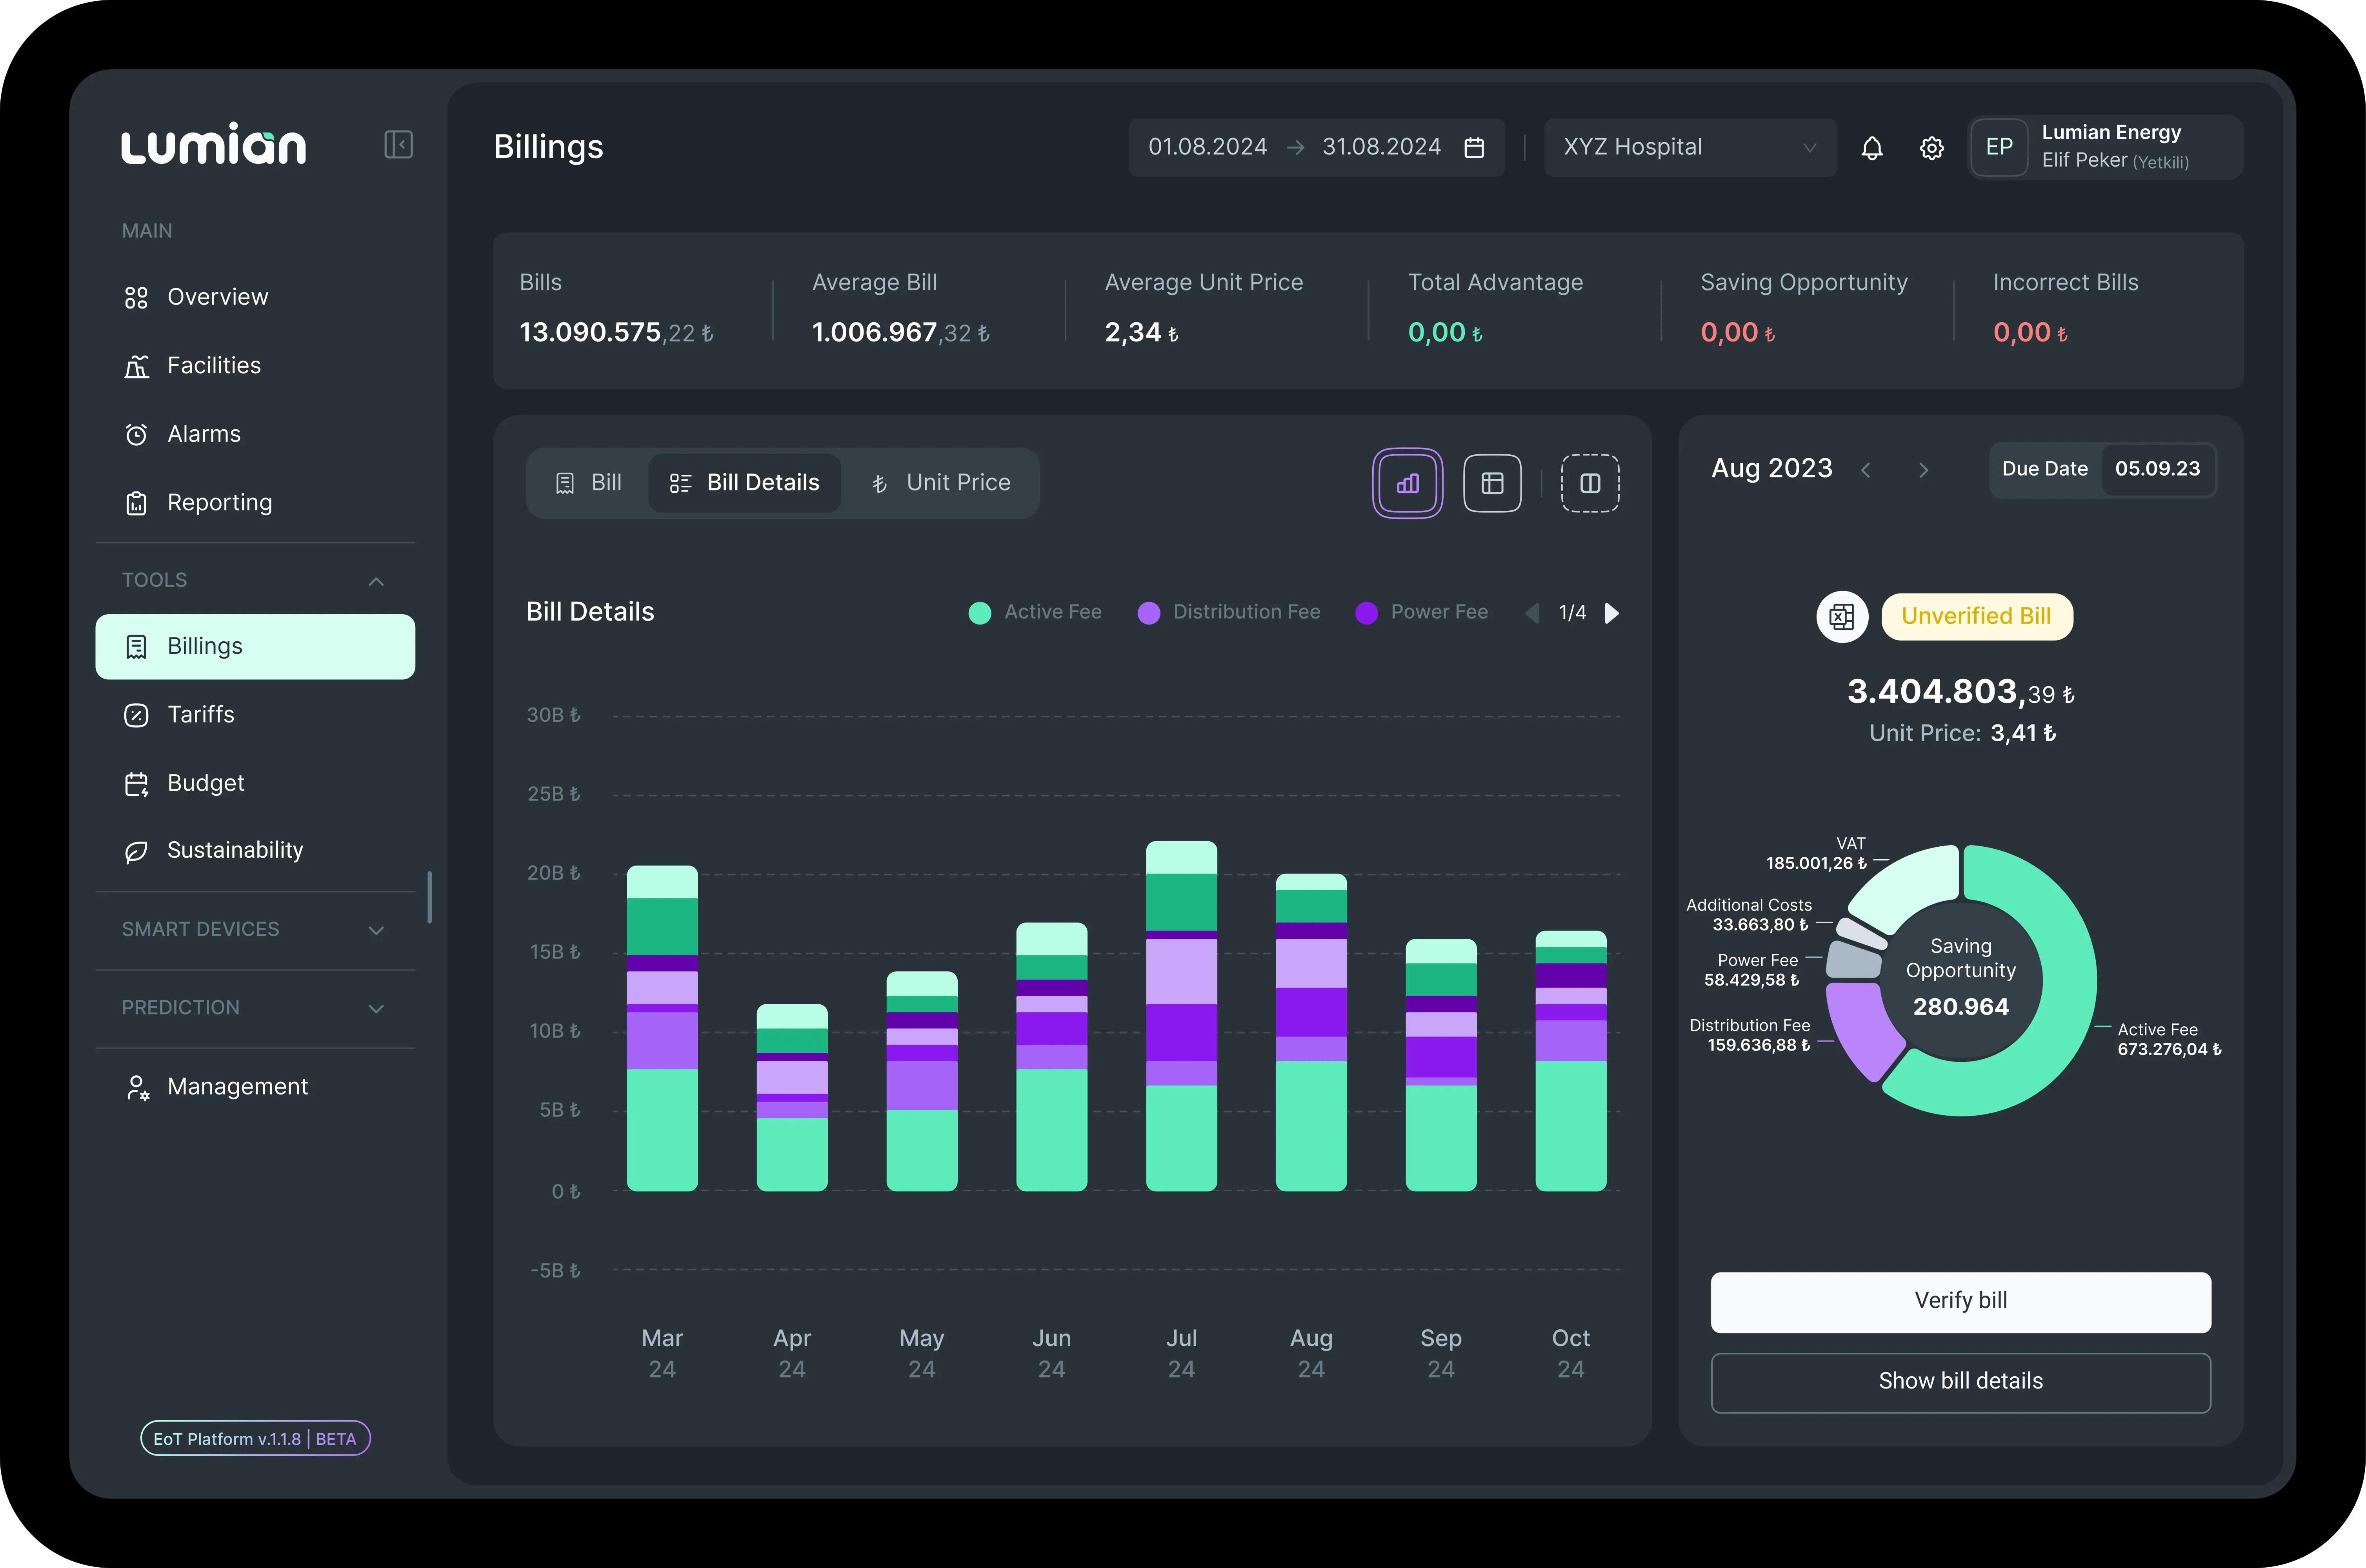The height and width of the screenshot is (1568, 2366).
Task: Collapse the TOOLS section
Action: [x=376, y=581]
